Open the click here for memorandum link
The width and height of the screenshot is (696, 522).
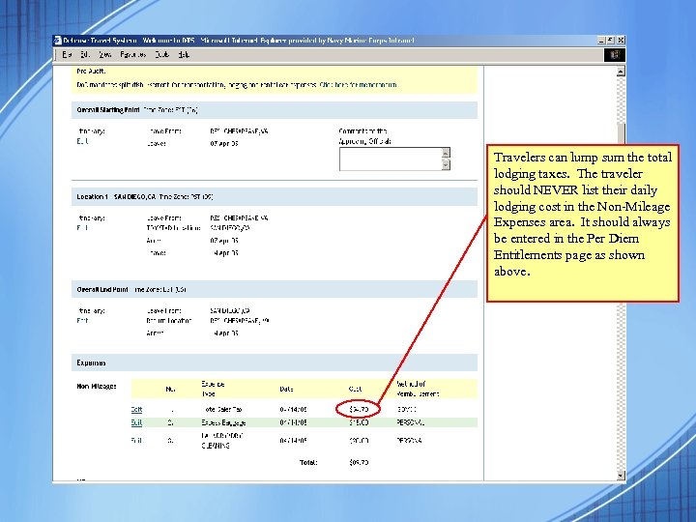(358, 85)
